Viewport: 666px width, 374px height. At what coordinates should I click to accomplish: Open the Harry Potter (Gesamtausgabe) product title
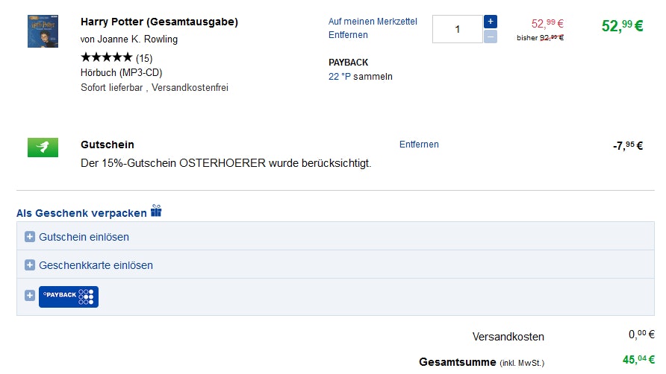(159, 22)
